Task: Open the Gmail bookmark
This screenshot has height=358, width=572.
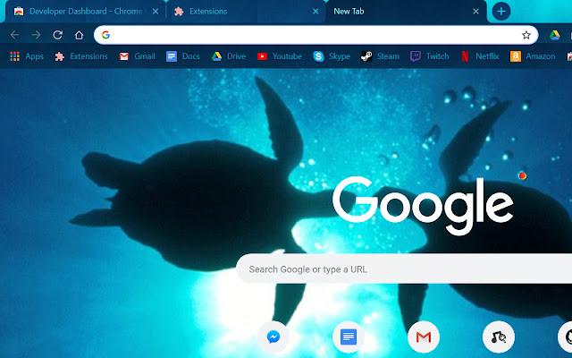Action: click(x=137, y=56)
